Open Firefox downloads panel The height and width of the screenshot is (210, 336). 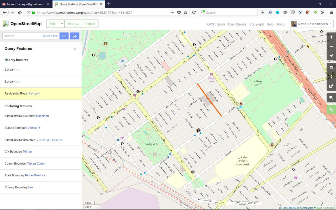[x=262, y=12]
